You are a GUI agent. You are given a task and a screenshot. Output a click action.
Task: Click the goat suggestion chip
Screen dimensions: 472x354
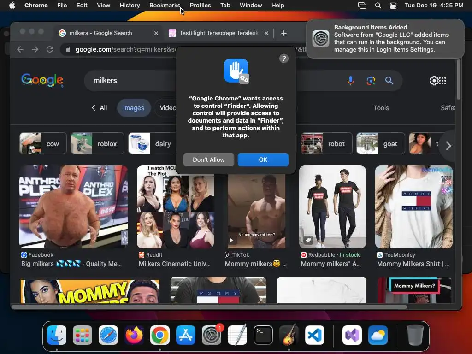(x=380, y=144)
